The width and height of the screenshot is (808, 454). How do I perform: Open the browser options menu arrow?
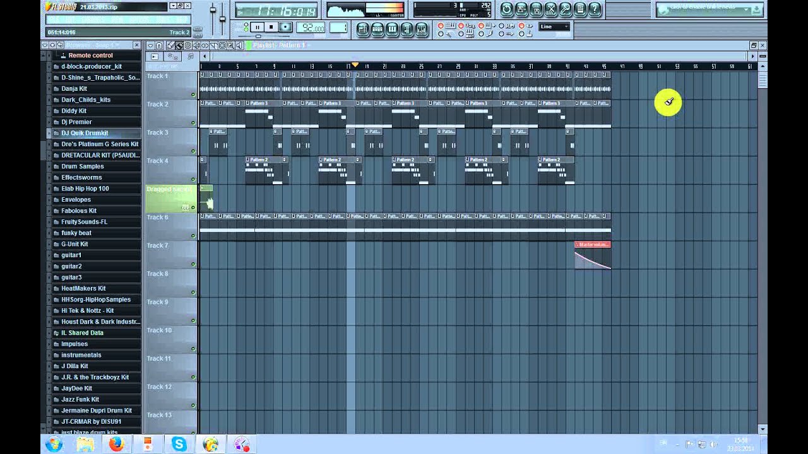click(x=45, y=45)
